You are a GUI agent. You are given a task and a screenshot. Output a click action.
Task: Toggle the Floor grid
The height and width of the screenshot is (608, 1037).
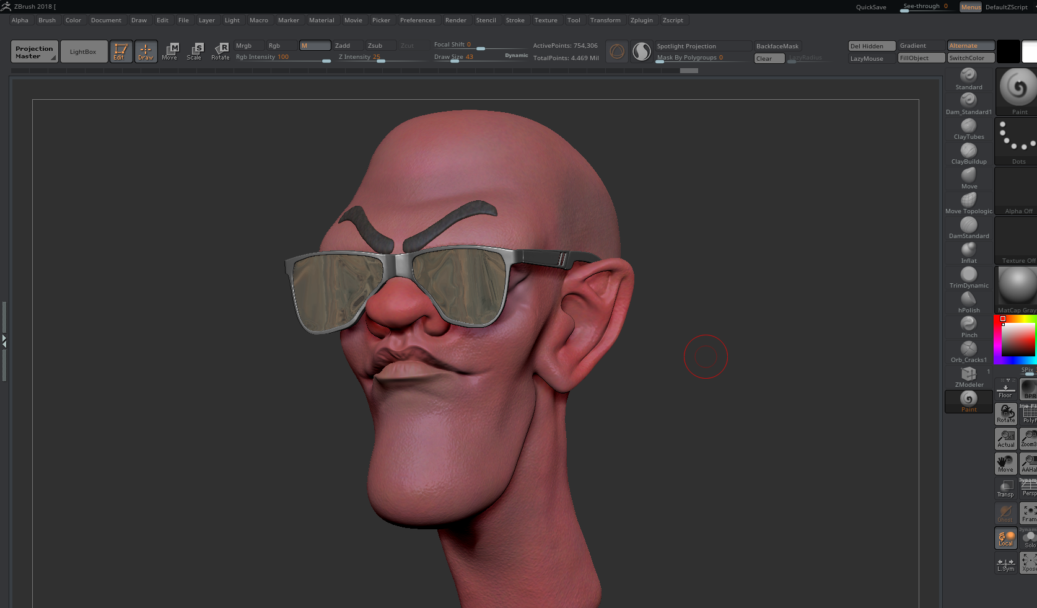1006,389
